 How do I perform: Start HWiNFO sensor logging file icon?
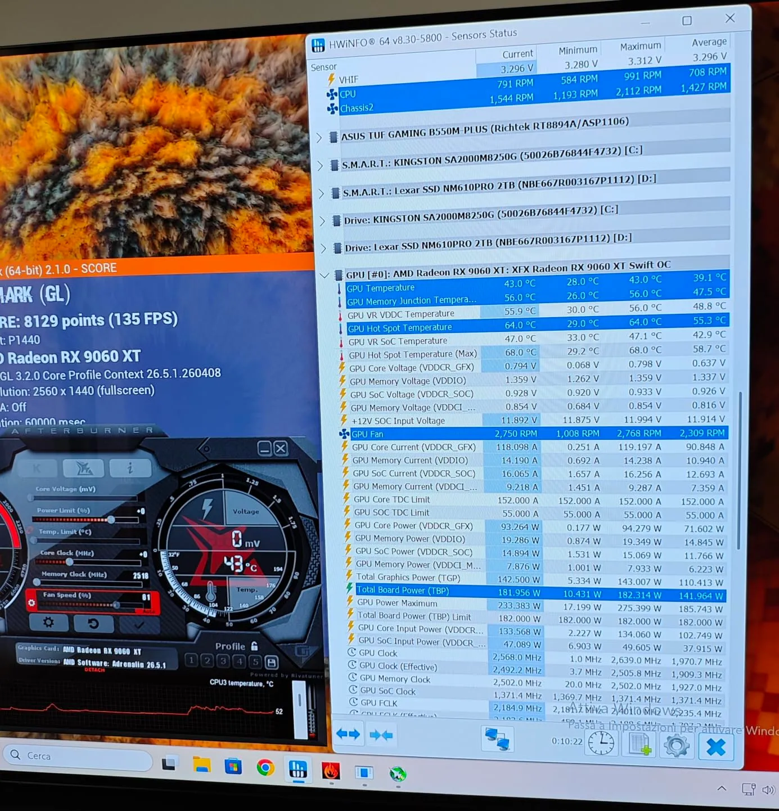tap(640, 745)
